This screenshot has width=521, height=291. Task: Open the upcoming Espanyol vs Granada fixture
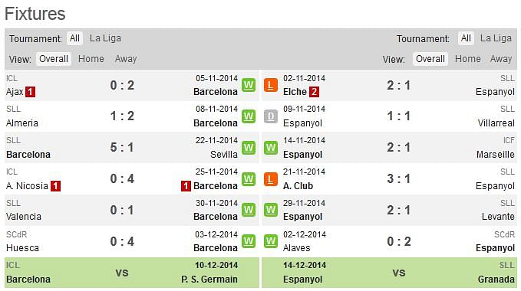tap(389, 273)
